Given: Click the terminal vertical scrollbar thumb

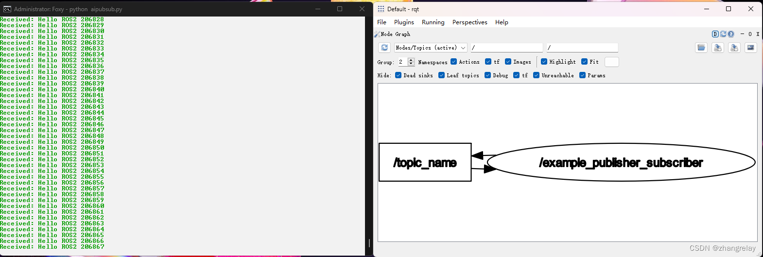Looking at the screenshot, I should [x=369, y=243].
